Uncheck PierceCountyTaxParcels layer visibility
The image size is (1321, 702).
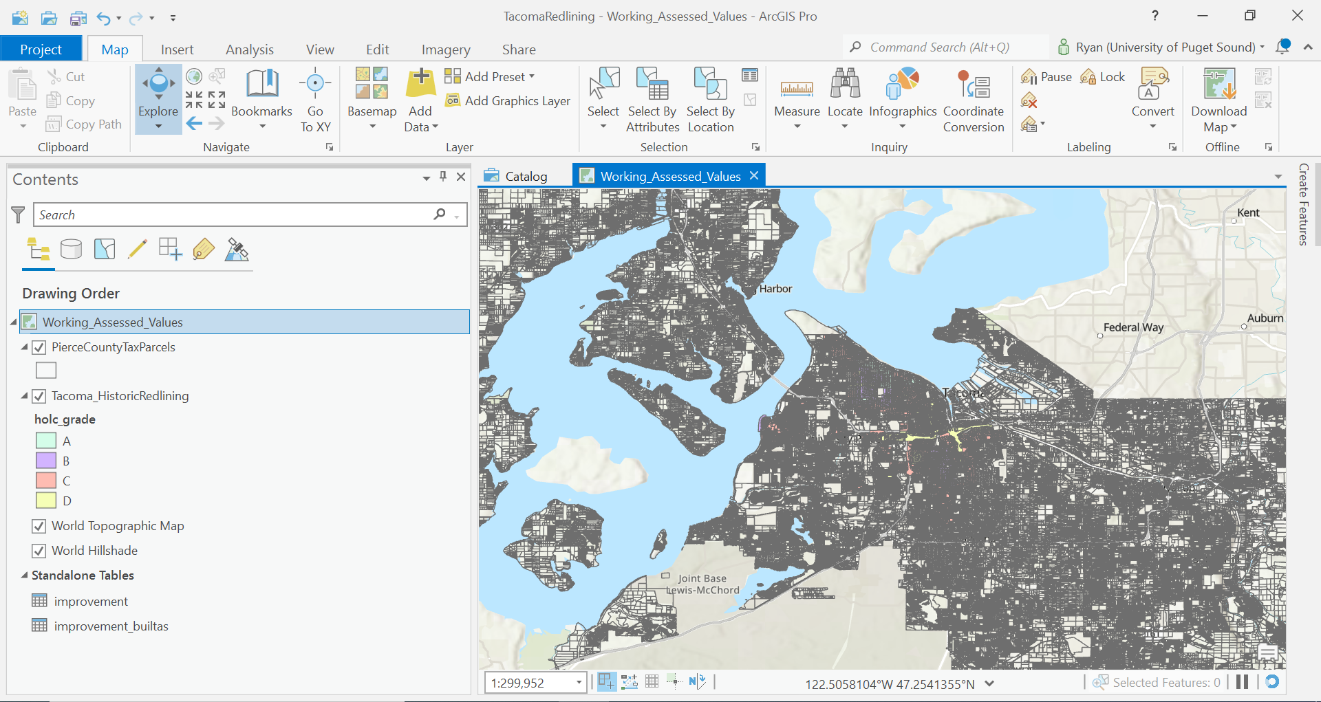point(39,347)
